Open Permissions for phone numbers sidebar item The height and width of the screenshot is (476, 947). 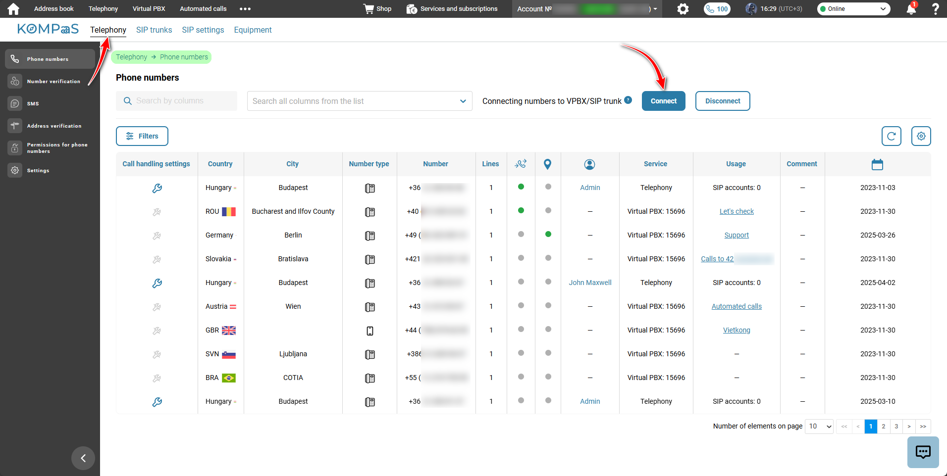(x=50, y=148)
